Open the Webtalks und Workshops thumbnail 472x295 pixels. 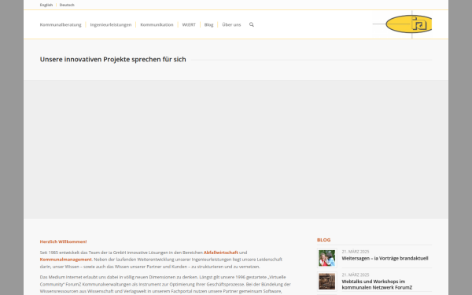click(327, 281)
